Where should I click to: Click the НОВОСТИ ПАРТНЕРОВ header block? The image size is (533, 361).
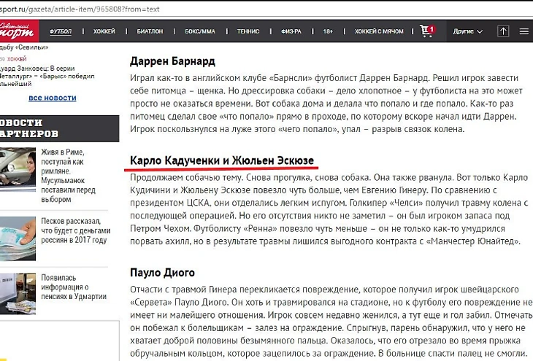coord(59,128)
